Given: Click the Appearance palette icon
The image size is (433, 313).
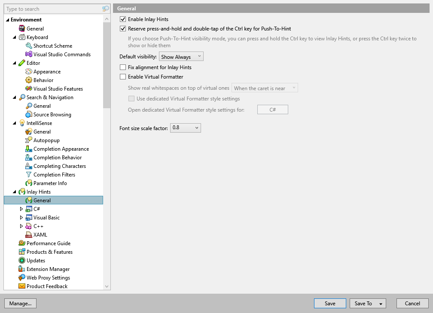Looking at the screenshot, I should pyautogui.click(x=29, y=71).
